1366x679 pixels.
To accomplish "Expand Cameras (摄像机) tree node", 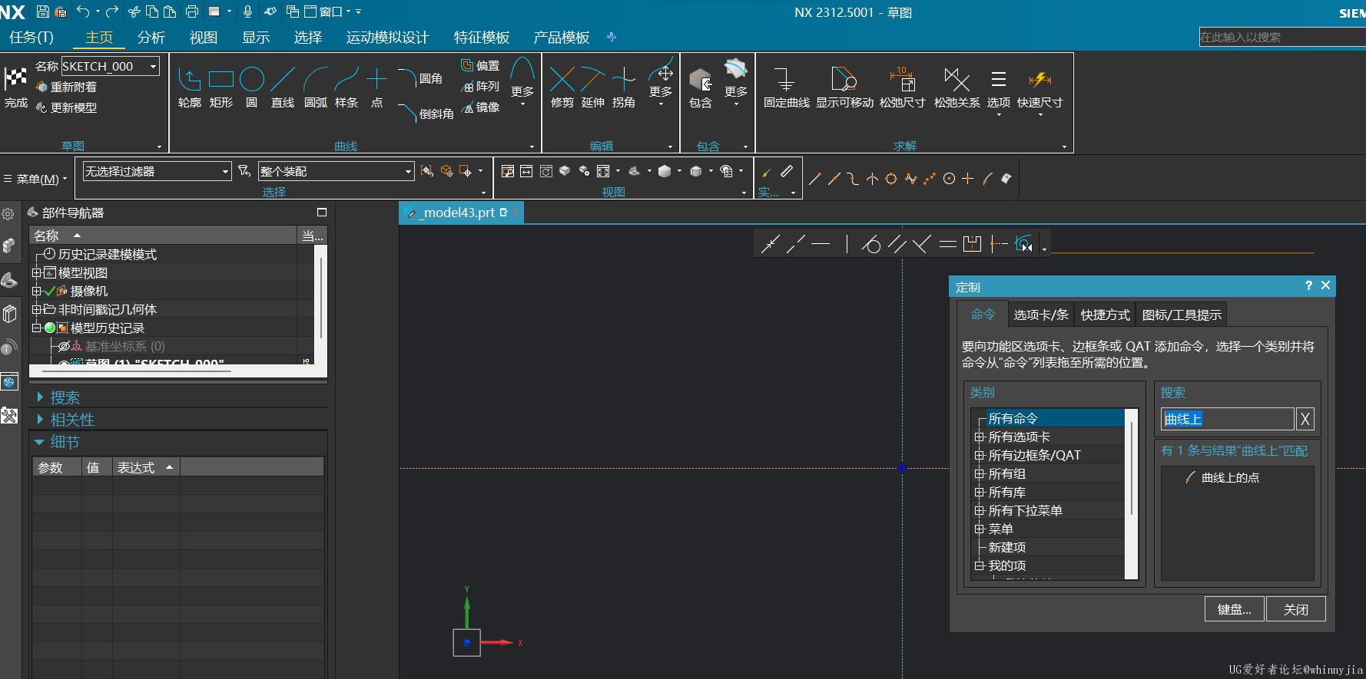I will point(36,291).
